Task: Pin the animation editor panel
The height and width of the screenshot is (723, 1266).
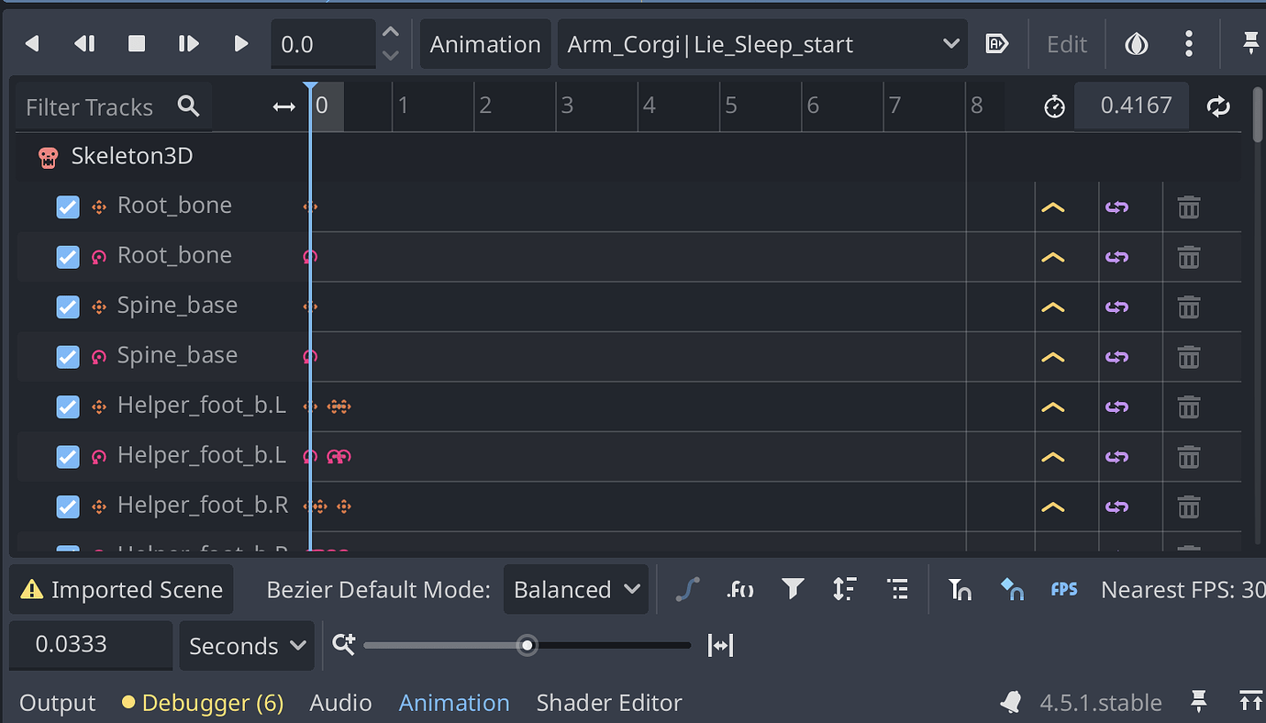Action: tap(1252, 43)
